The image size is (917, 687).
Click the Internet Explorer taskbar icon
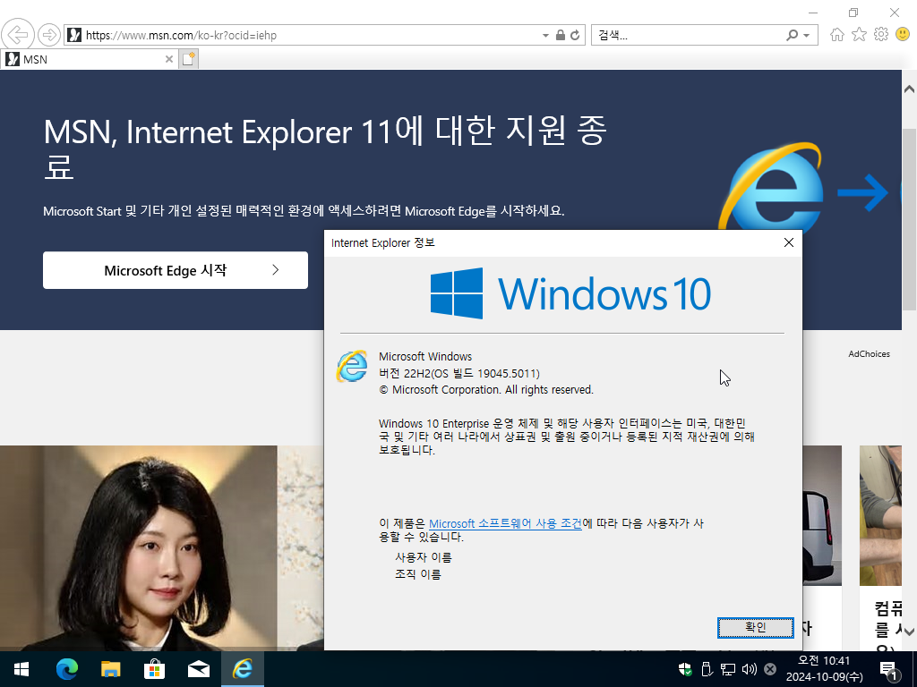tap(242, 669)
